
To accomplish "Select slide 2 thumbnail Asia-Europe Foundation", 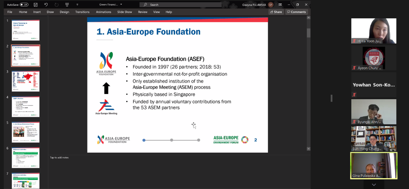I will tap(26, 56).
